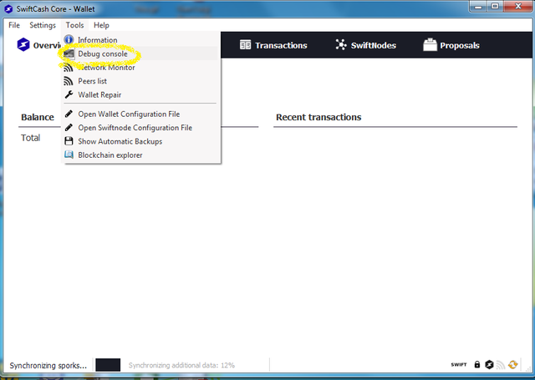Open the Debug console from Tools
Viewport: 535px width, 380px height.
(141, 53)
